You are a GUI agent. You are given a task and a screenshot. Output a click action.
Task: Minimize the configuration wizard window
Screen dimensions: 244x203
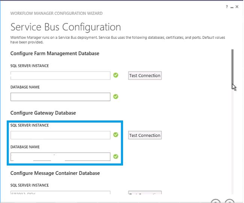click(232, 7)
